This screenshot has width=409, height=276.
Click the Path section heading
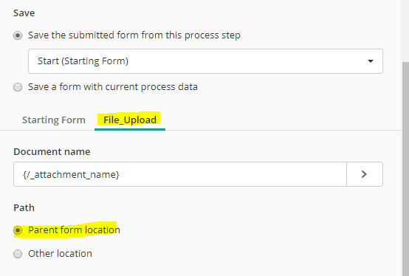24,208
